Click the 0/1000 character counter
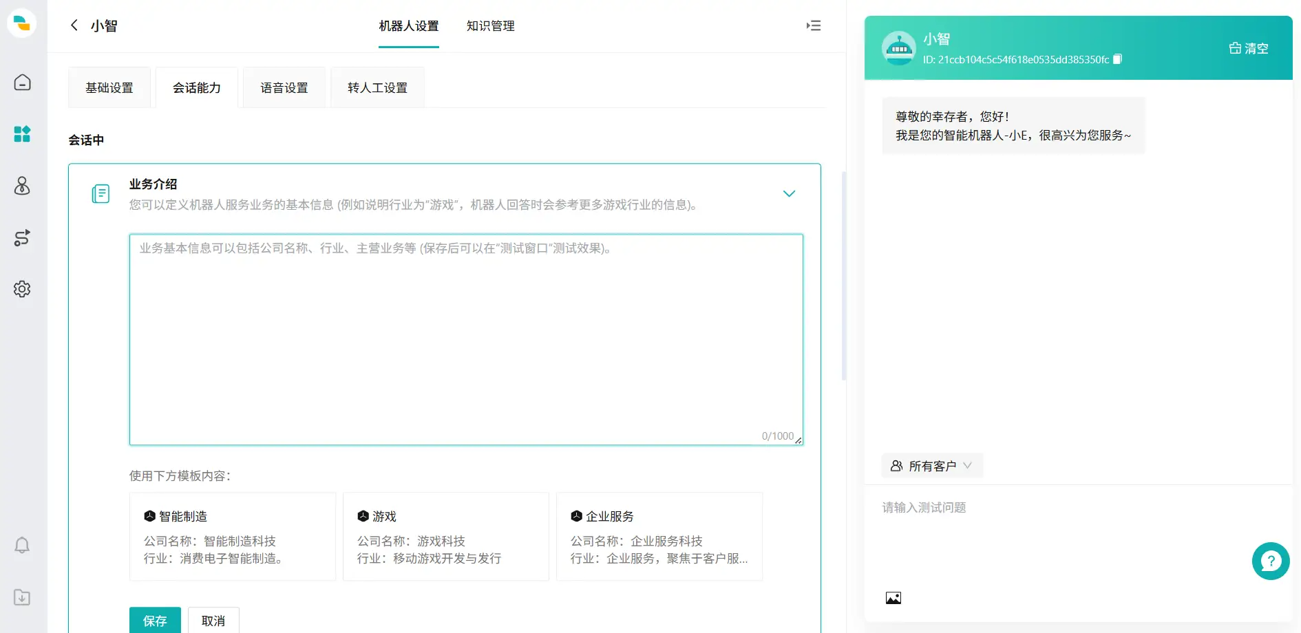The height and width of the screenshot is (633, 1301). [777, 436]
